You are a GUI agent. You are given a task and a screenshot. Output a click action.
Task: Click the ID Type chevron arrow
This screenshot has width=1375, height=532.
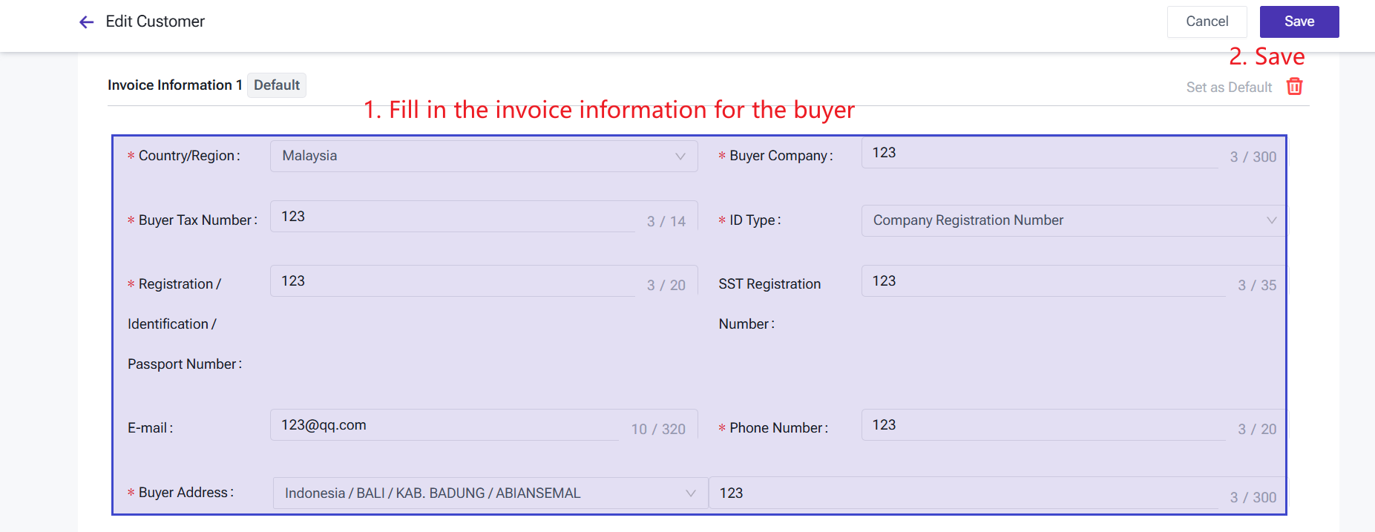coord(1271,220)
